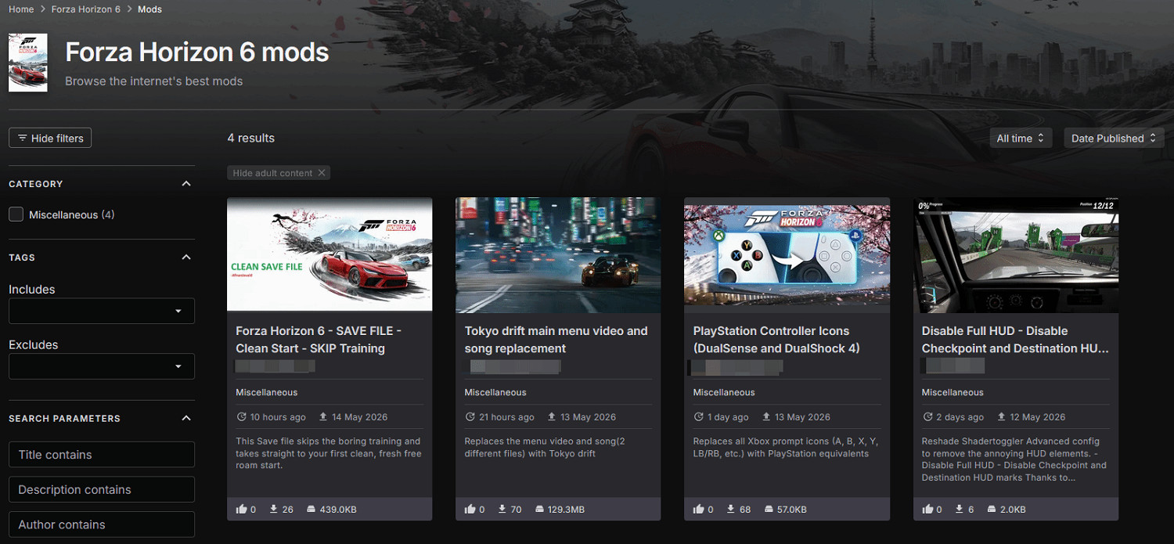1174x544 pixels.
Task: Click Miscellaneous on Disable HUD card
Action: (x=953, y=392)
